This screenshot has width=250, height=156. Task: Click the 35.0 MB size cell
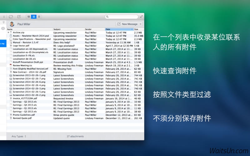coord(139,36)
